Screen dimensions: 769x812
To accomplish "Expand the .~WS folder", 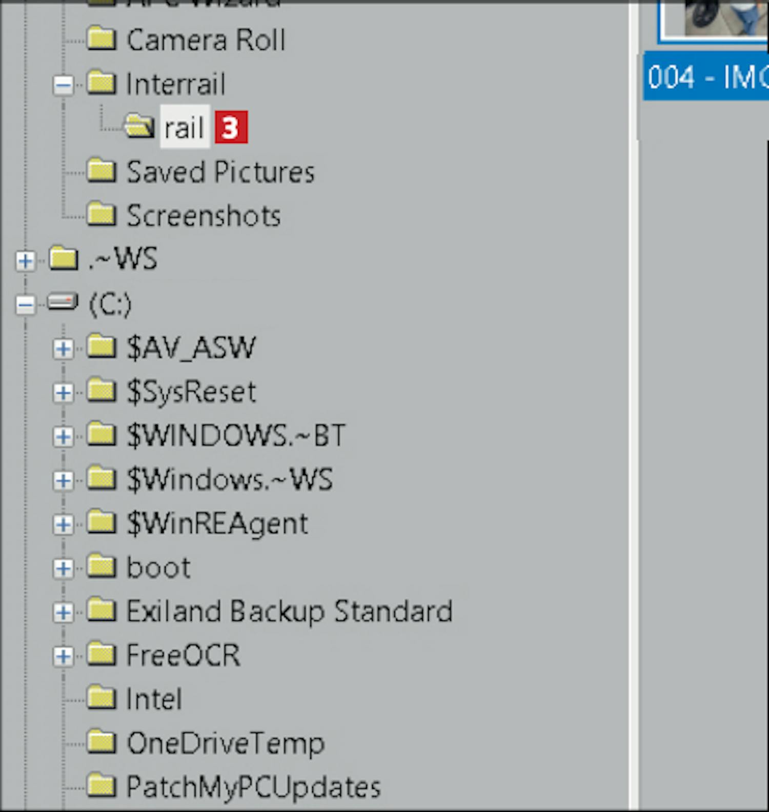I will coord(25,261).
